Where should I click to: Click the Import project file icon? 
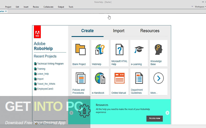tap(35, 79)
